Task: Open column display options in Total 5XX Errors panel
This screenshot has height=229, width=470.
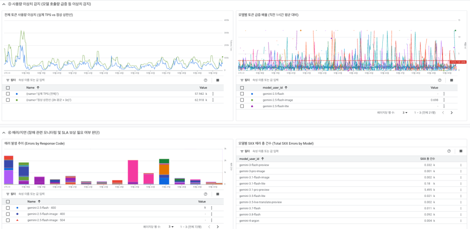Action: click(461, 151)
